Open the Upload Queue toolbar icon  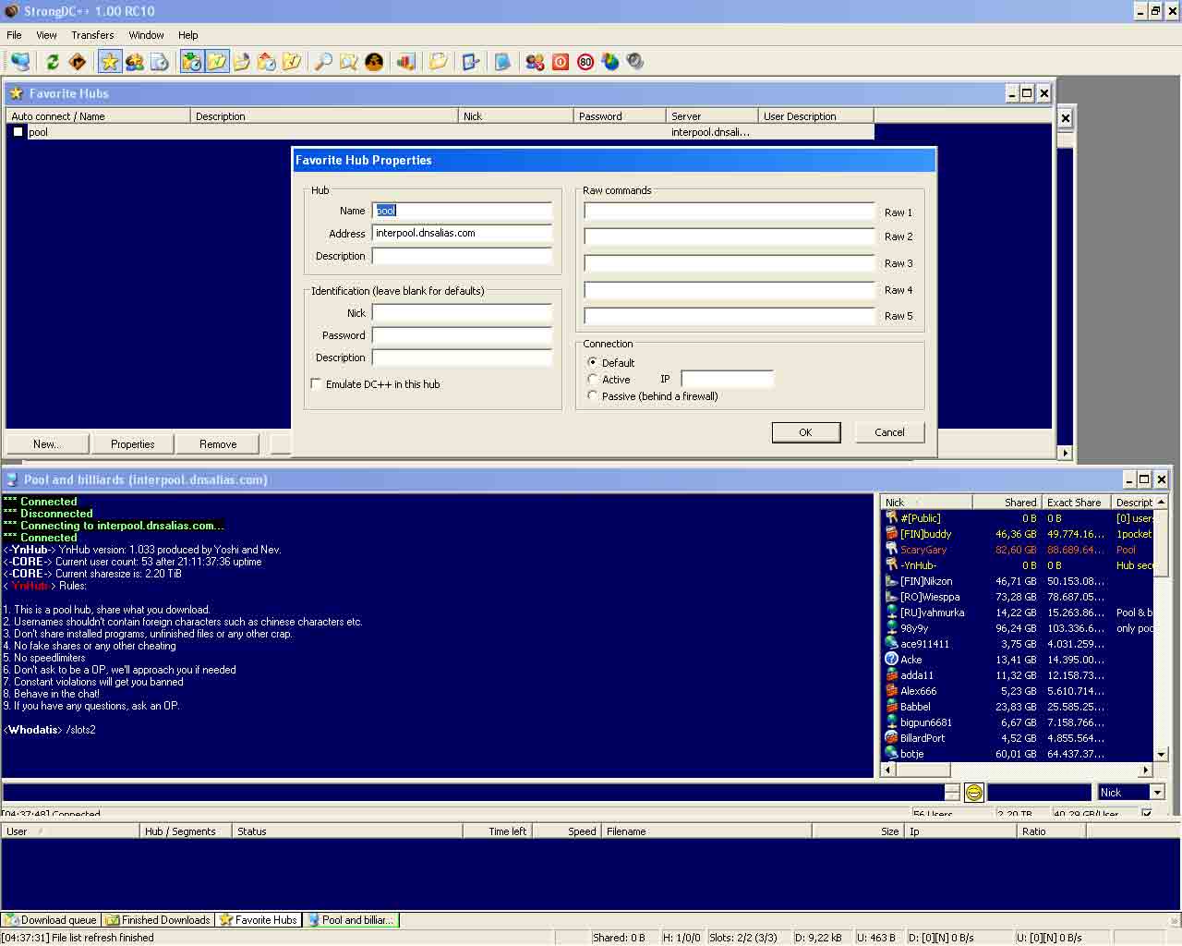point(242,62)
